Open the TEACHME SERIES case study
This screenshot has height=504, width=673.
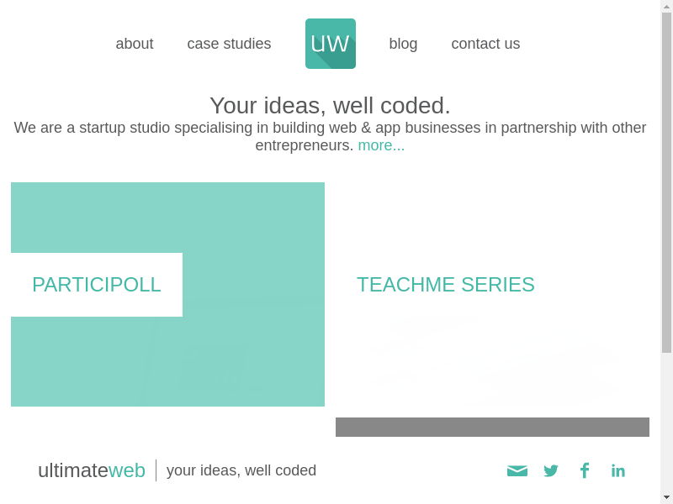pyautogui.click(x=446, y=285)
